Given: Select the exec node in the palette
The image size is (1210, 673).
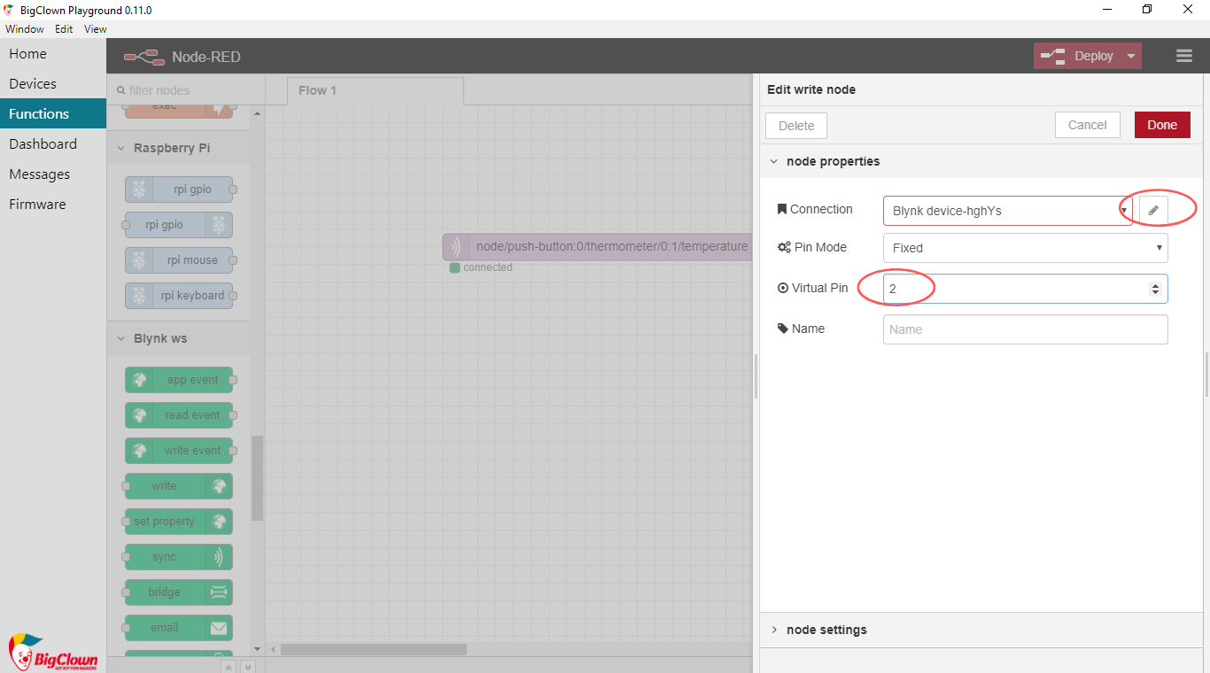Looking at the screenshot, I should click(179, 109).
